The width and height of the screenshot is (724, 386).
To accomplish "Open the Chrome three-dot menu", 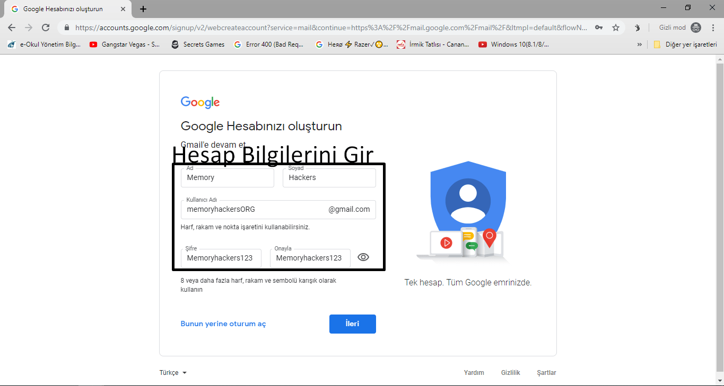I will 713,28.
